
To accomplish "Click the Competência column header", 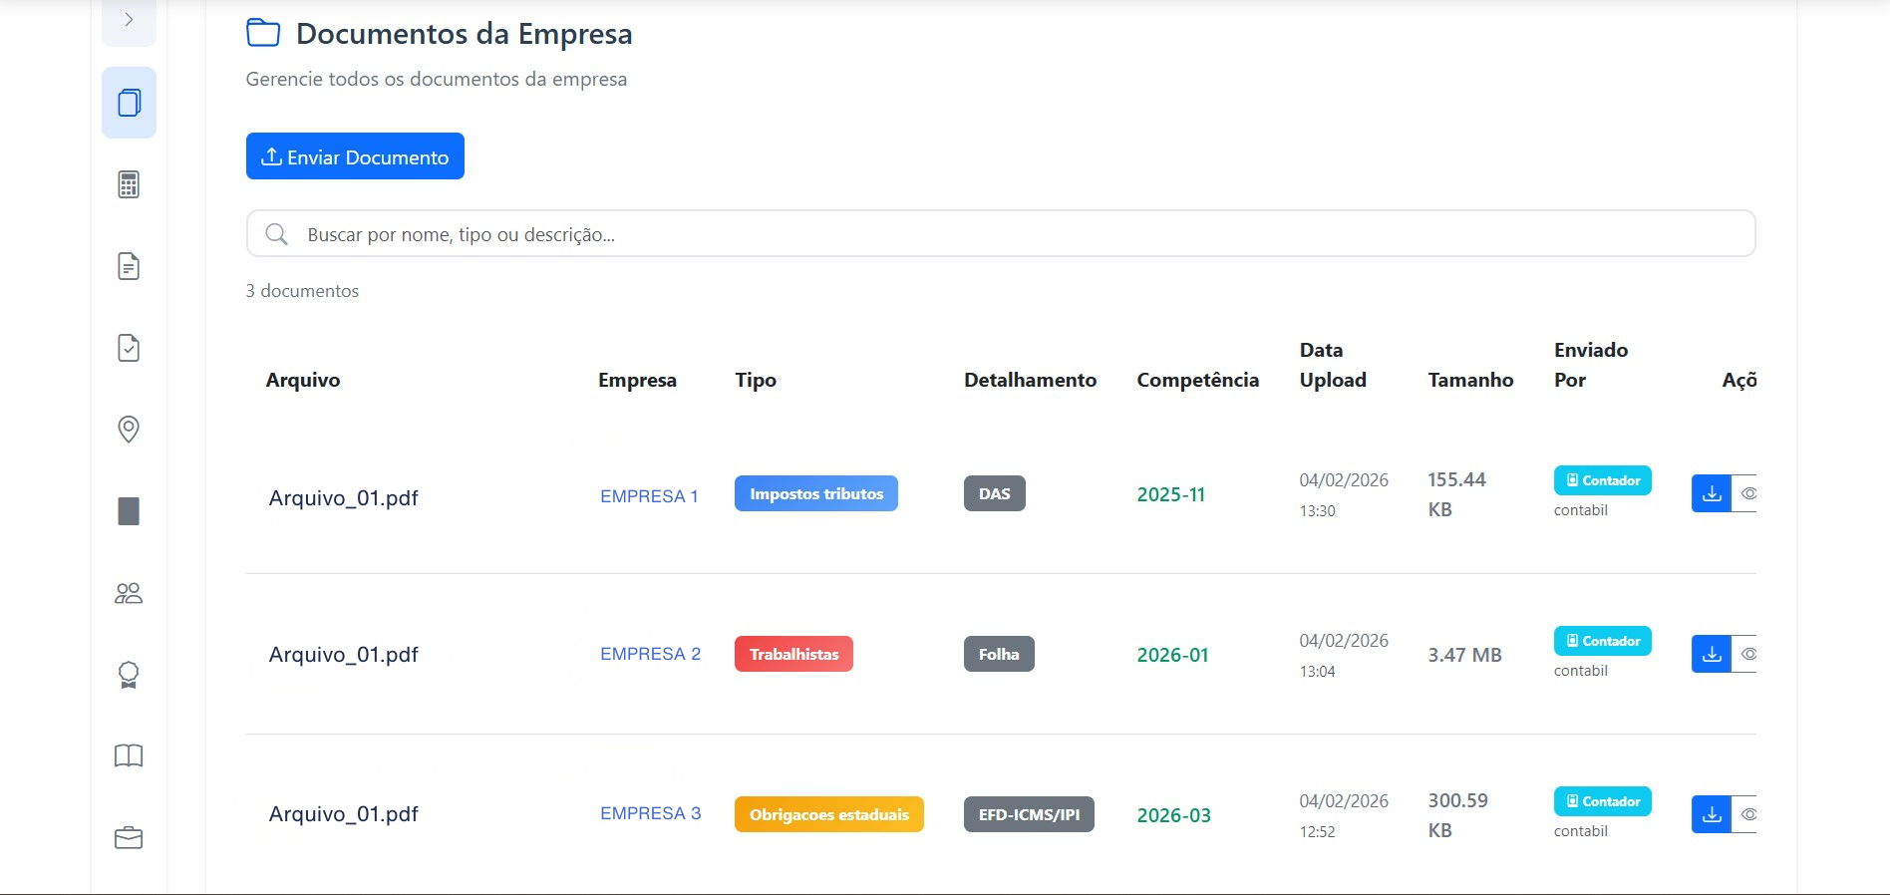I will tap(1197, 380).
